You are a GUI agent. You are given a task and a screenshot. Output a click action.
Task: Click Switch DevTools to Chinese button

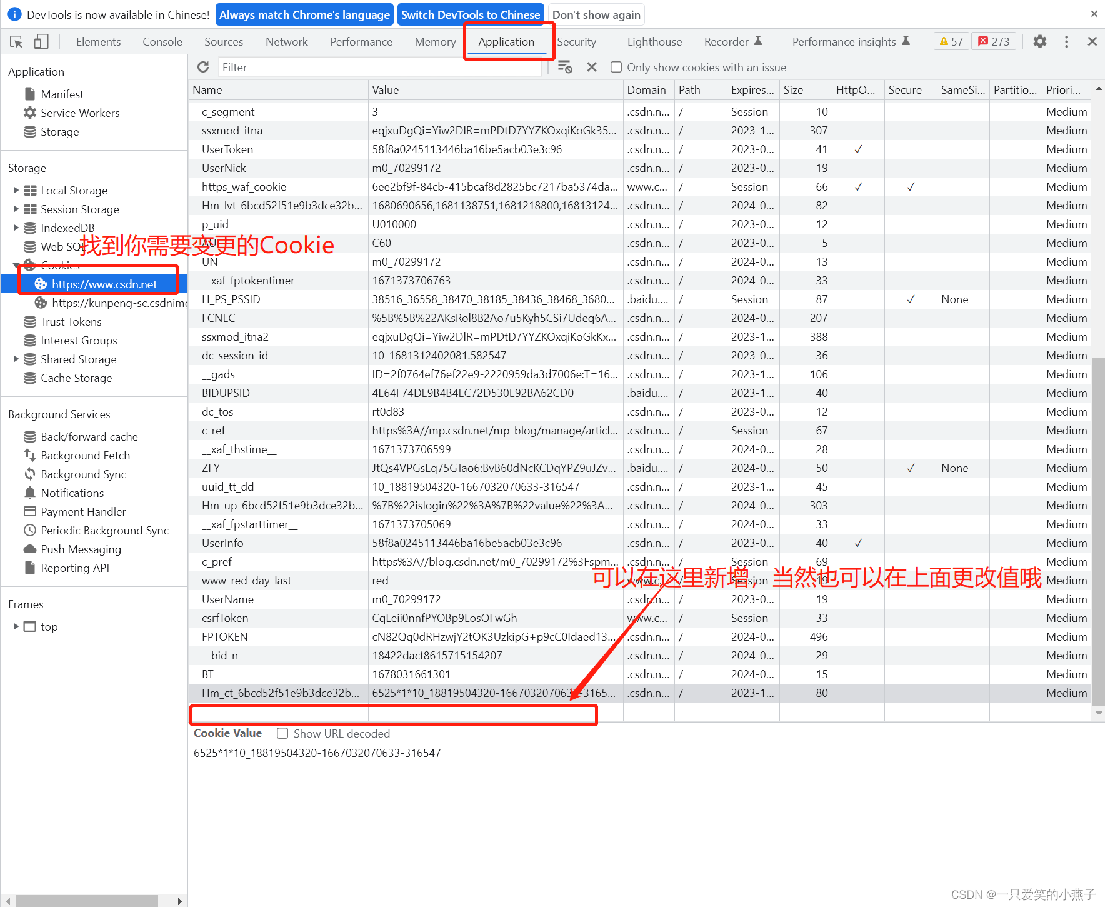471,15
